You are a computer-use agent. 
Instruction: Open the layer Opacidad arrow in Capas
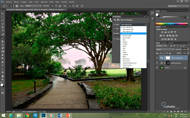tap(188, 49)
